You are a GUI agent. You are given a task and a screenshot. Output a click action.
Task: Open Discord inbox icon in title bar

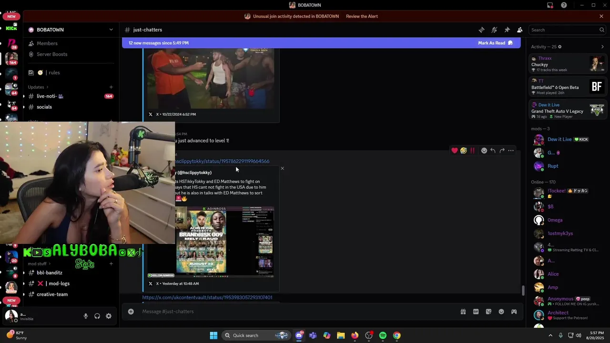click(x=550, y=5)
